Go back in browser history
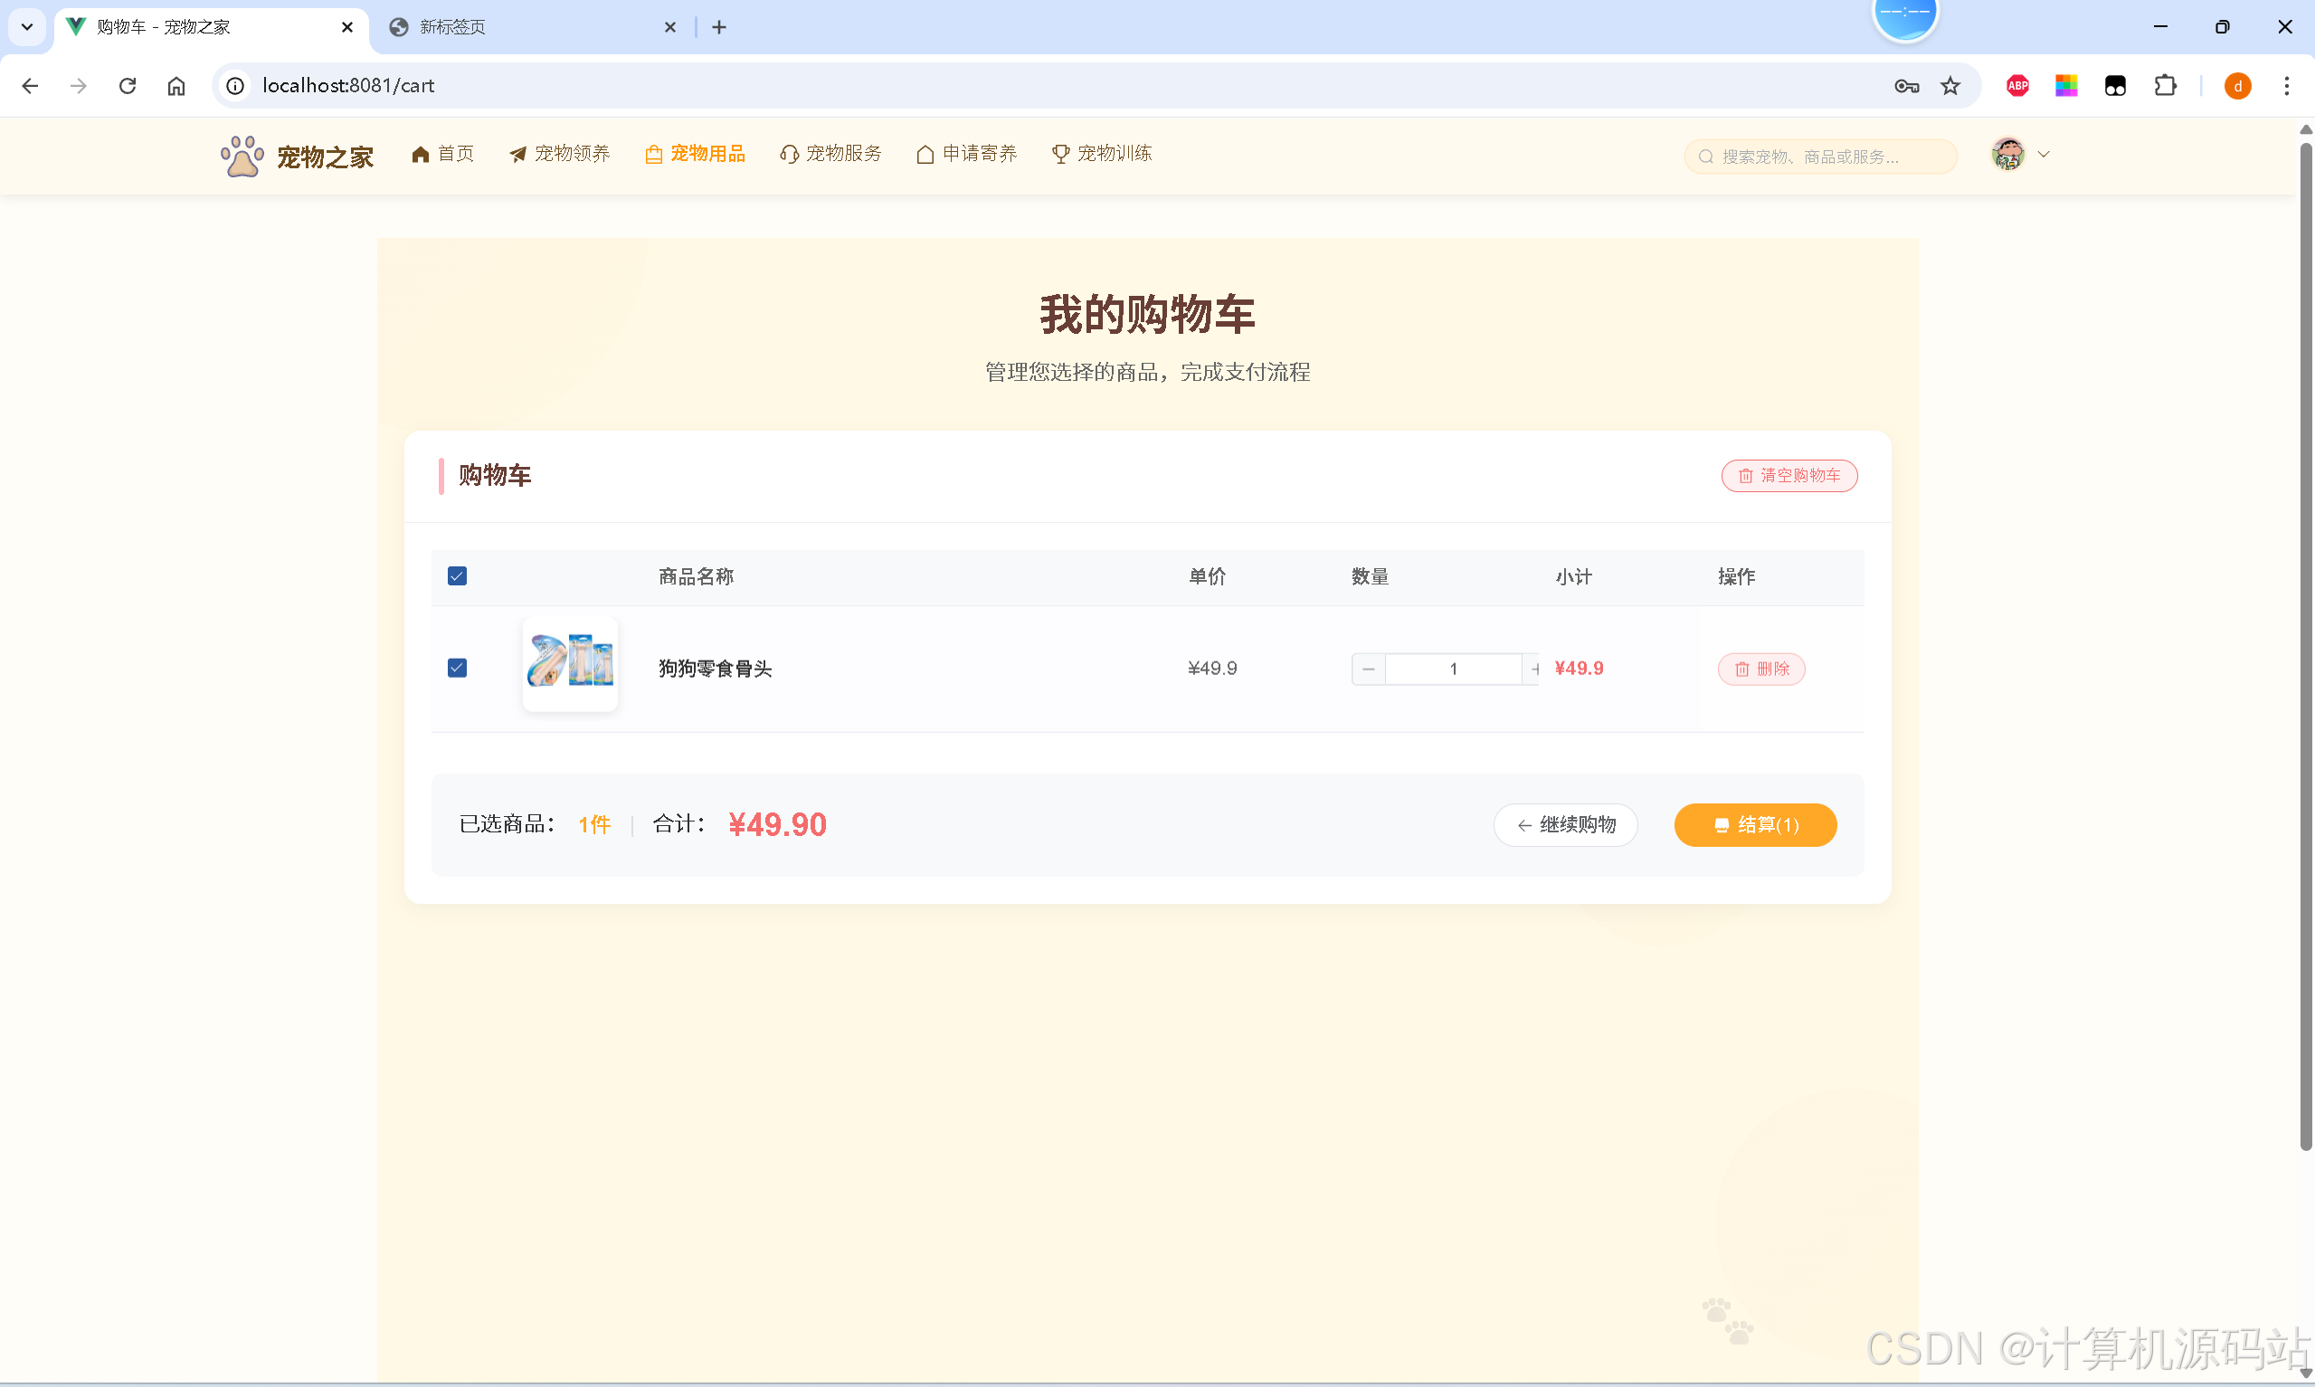The width and height of the screenshot is (2315, 1387). tap(30, 86)
